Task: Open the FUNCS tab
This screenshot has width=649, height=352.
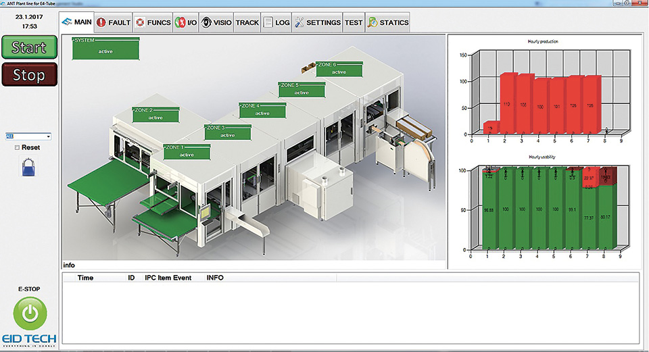Action: click(x=153, y=22)
